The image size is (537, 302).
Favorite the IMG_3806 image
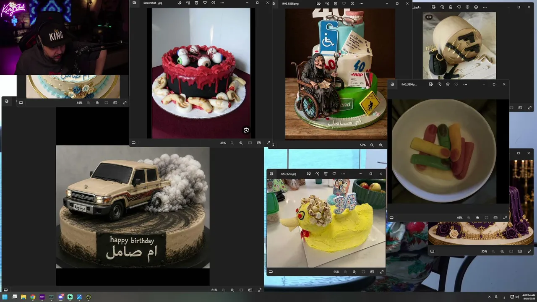tap(456, 84)
